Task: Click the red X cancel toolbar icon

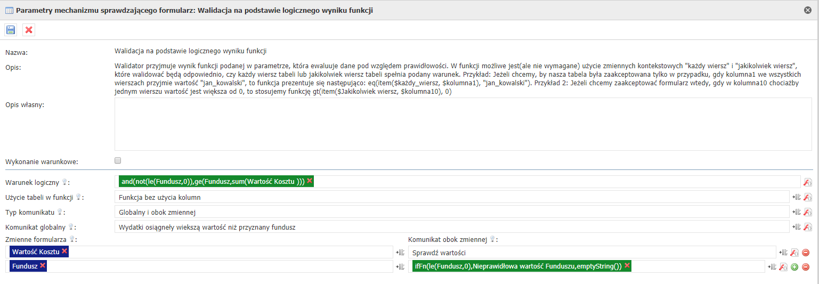Action: 29,30
